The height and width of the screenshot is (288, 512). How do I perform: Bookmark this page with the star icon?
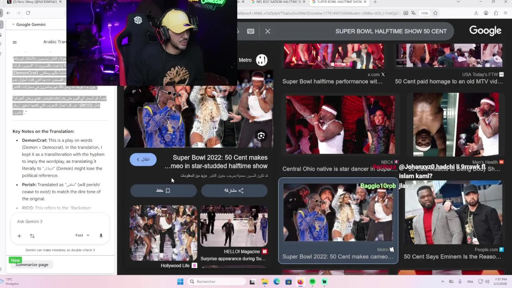coord(435,13)
